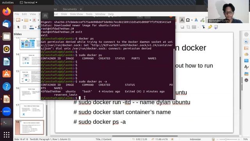
Task: Open the sidebar settings gear in Impress
Action: click(x=246, y=34)
